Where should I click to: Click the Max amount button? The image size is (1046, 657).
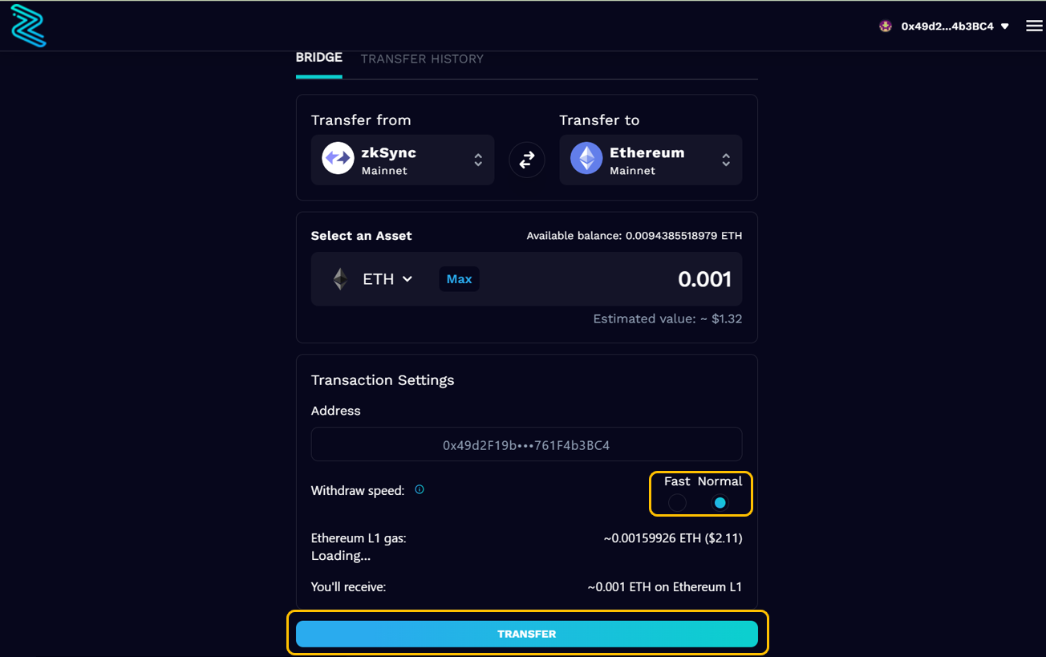click(459, 279)
